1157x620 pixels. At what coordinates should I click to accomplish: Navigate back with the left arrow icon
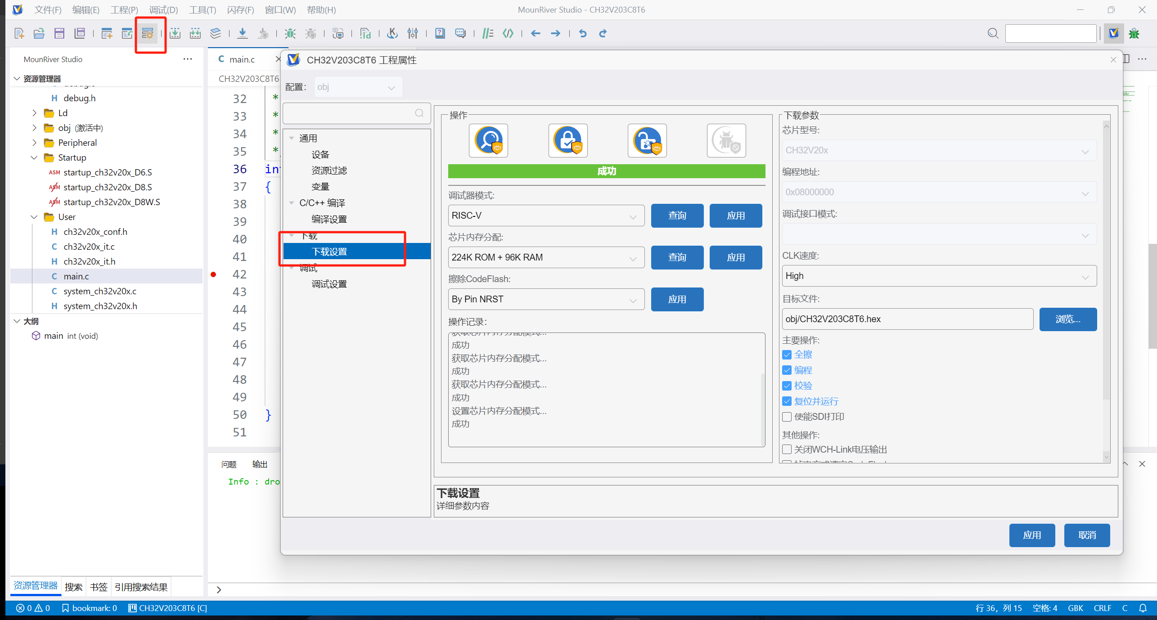pos(536,33)
